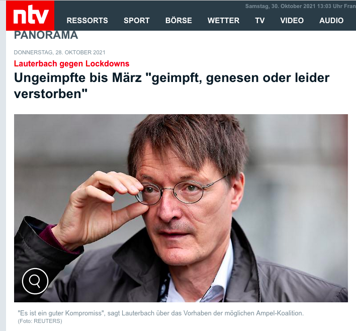This screenshot has width=356, height=331.
Task: Open the BÖRSE section
Action: pos(179,21)
